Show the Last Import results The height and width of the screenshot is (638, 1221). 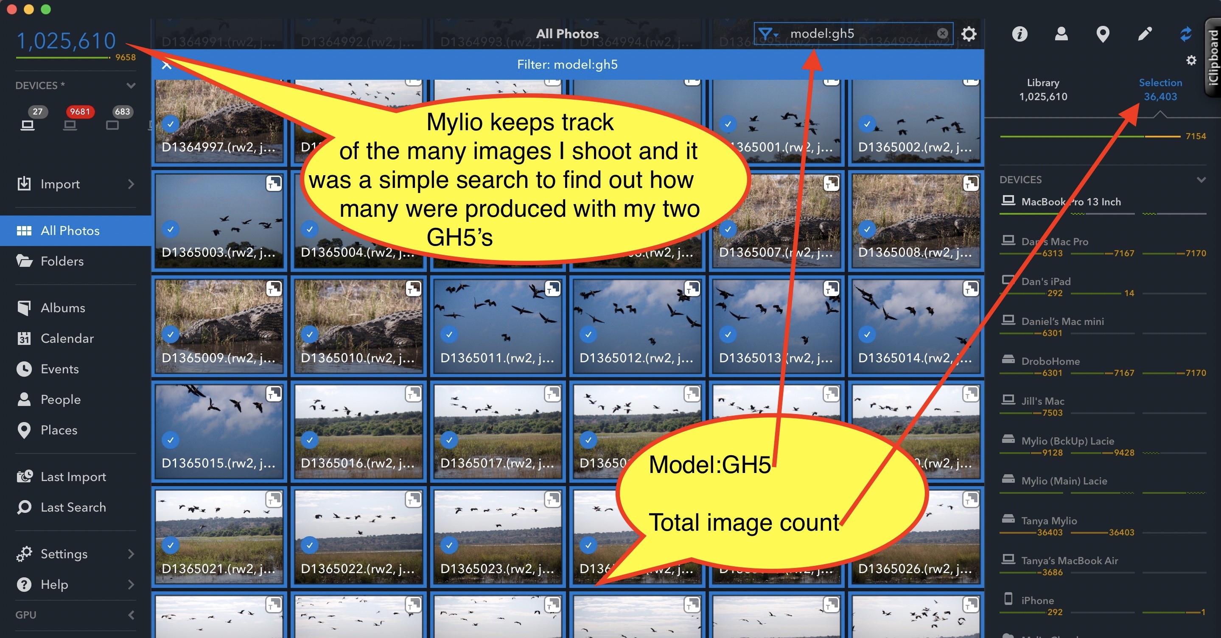(76, 477)
